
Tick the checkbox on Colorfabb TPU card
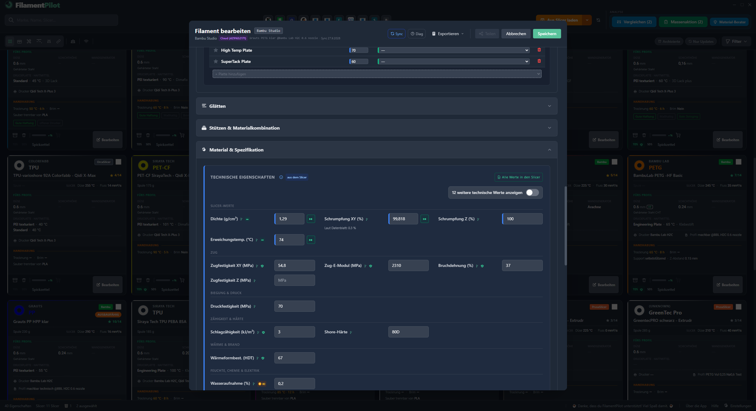(118, 162)
